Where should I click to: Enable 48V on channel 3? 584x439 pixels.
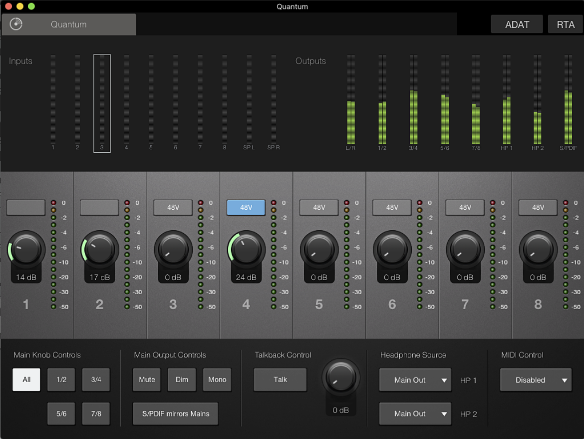[173, 208]
